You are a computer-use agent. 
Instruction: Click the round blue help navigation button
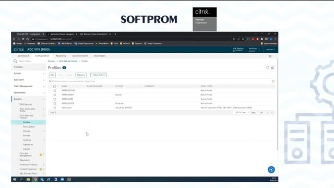click(x=271, y=169)
